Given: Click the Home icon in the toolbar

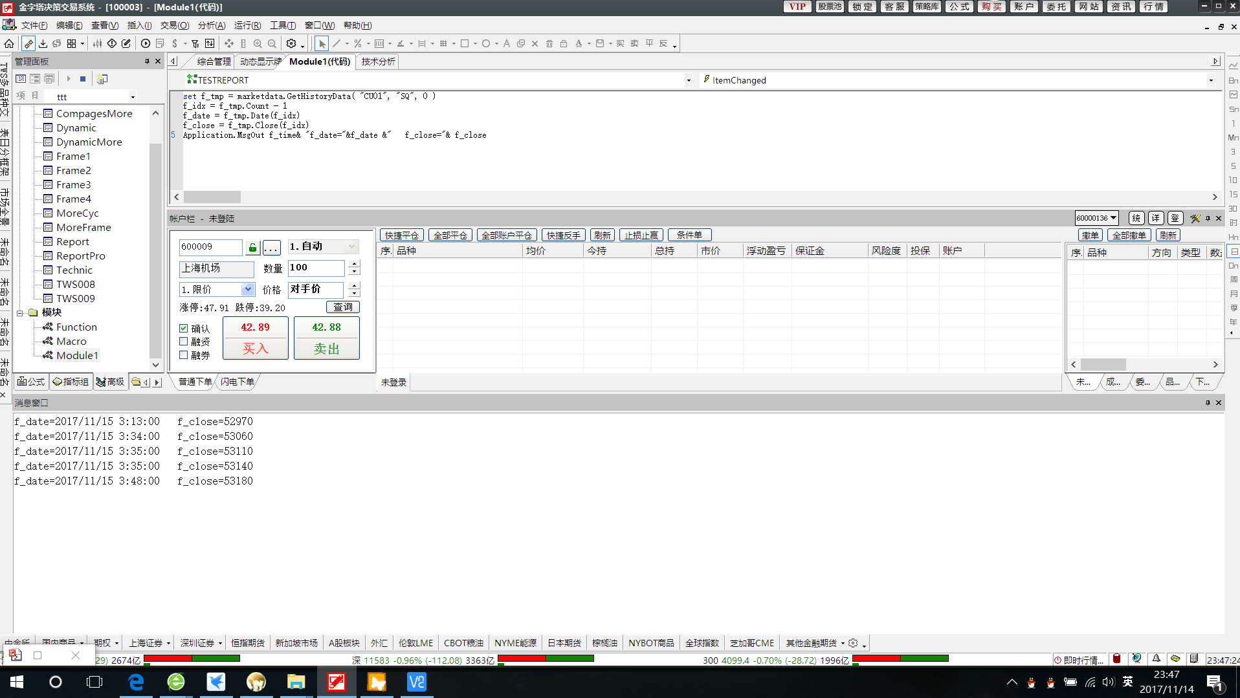Looking at the screenshot, I should [9, 43].
